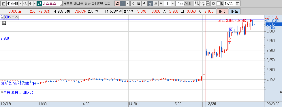
Task: Save chart with the floppy disk icon
Action: 208,3
